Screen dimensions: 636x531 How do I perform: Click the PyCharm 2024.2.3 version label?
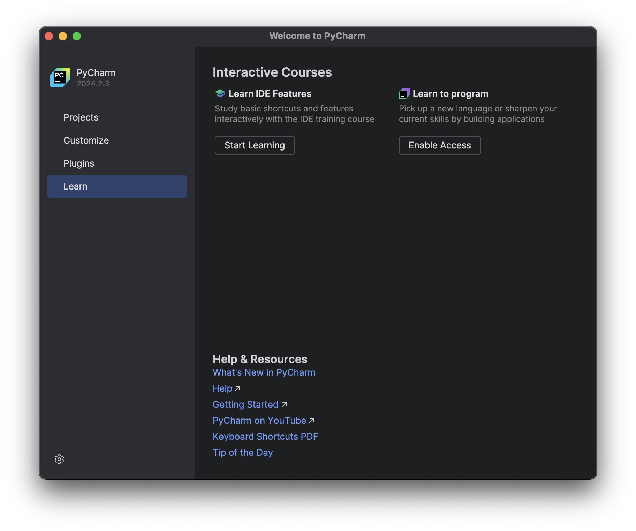(x=93, y=84)
